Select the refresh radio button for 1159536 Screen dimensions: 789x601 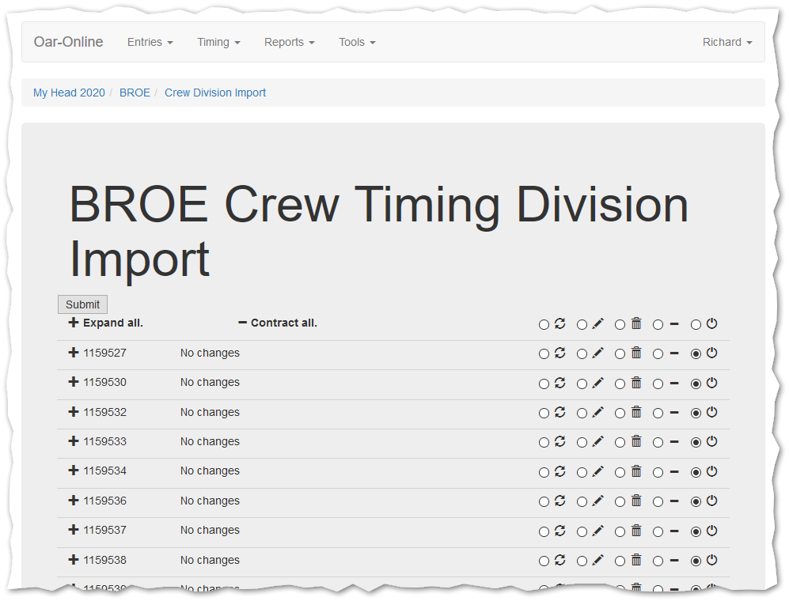544,502
